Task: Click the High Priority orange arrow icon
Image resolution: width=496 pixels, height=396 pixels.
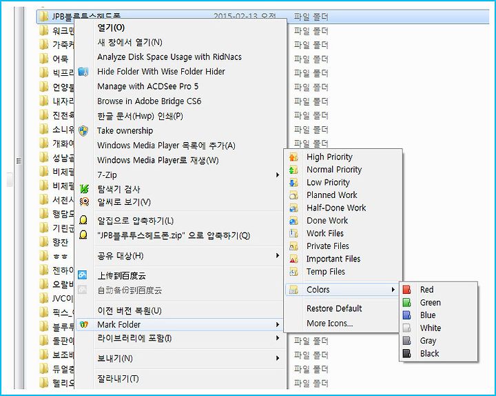Action: coord(293,157)
